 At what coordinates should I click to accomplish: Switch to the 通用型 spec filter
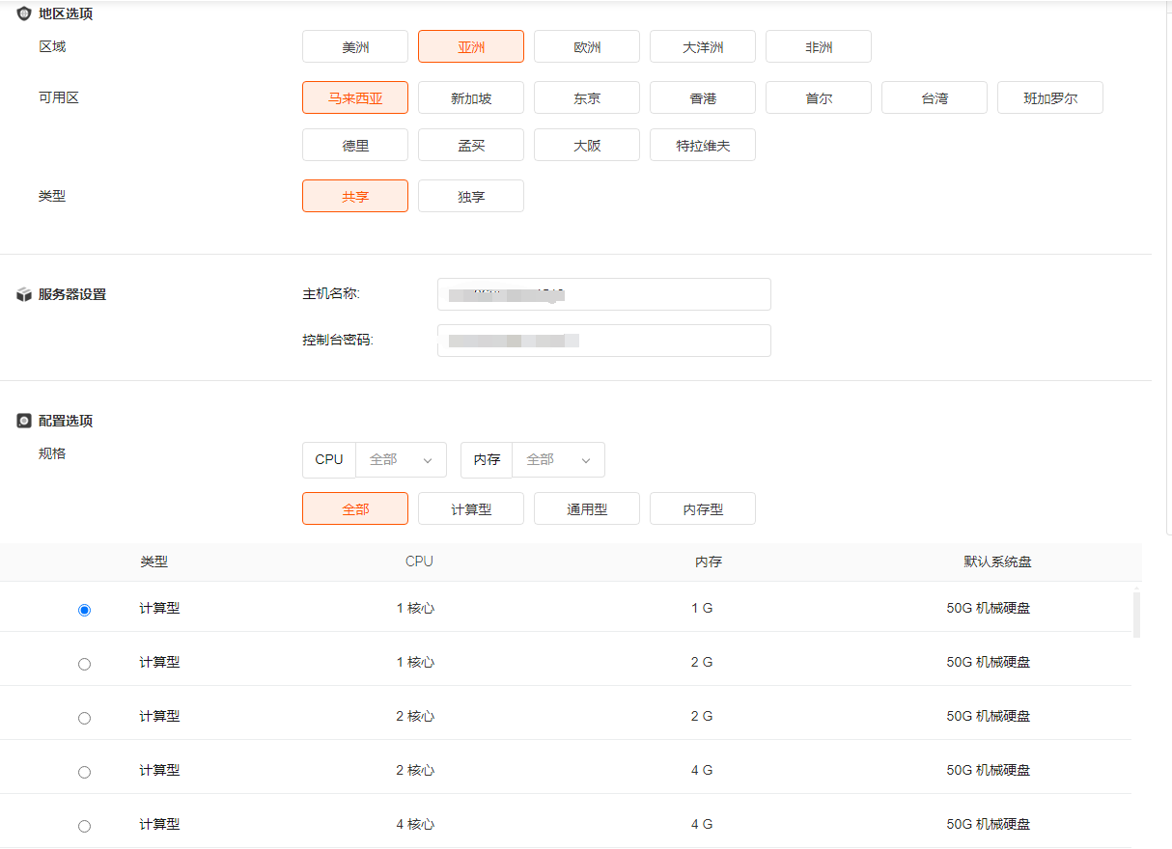[x=587, y=509]
